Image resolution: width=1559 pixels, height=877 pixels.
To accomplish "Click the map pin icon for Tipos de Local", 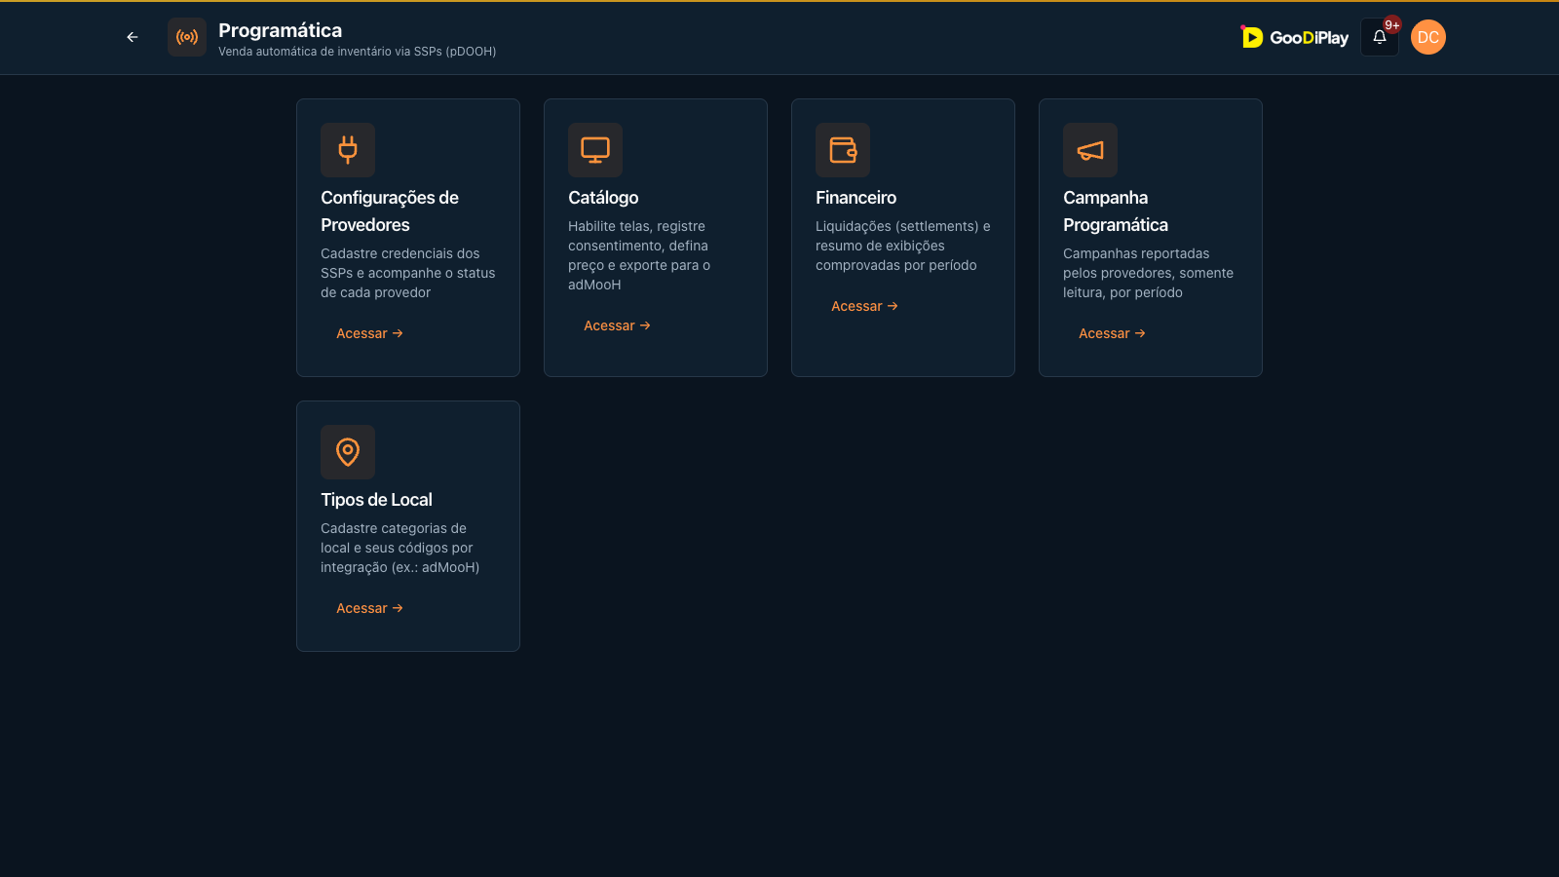I will [348, 452].
